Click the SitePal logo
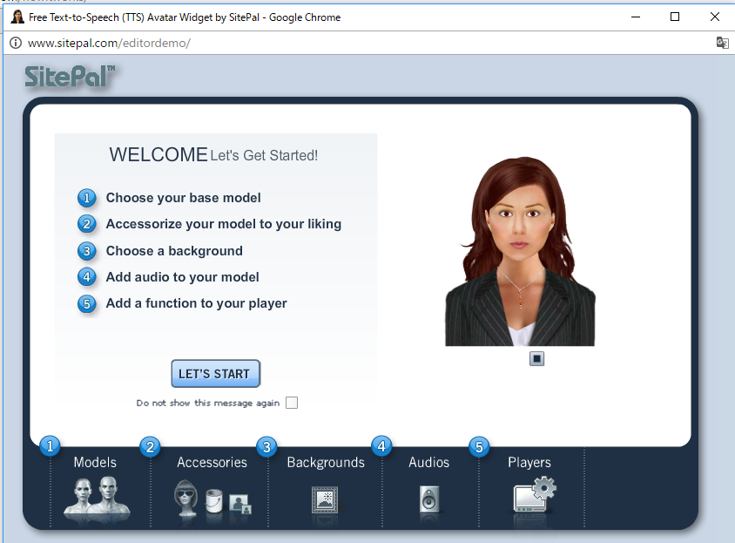This screenshot has width=735, height=543. tap(71, 77)
